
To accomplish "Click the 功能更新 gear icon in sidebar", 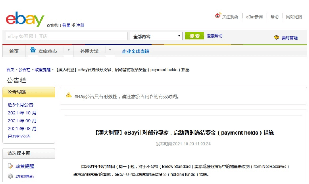I will pos(10,176).
